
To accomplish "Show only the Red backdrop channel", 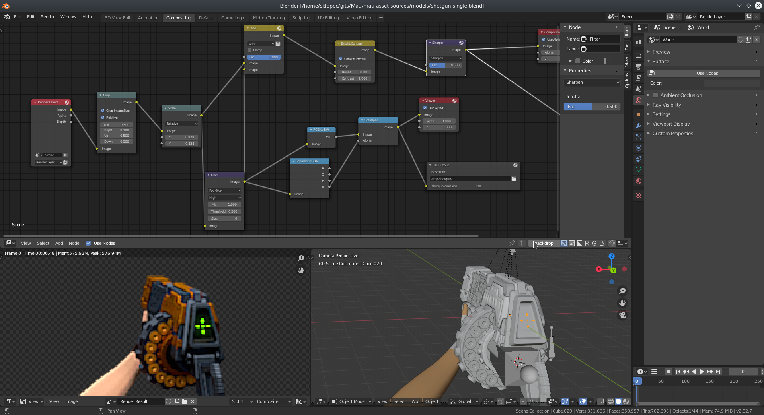I will tap(587, 243).
